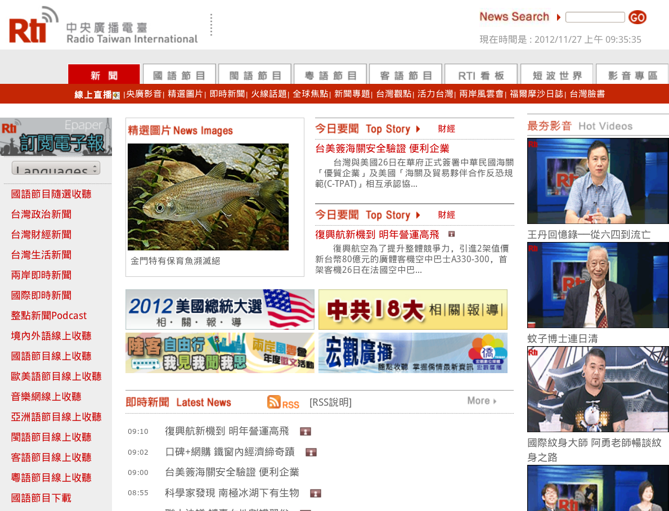Click the orange RSS feed icon
669x511 pixels.
pos(274,402)
